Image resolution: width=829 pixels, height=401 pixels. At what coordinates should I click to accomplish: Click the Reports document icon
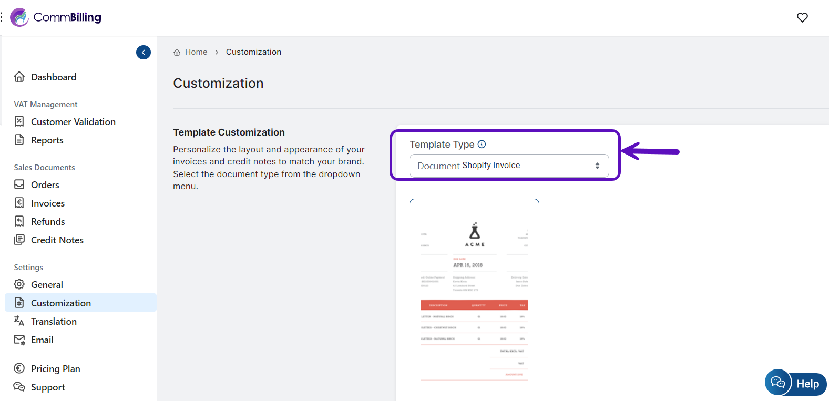(19, 140)
